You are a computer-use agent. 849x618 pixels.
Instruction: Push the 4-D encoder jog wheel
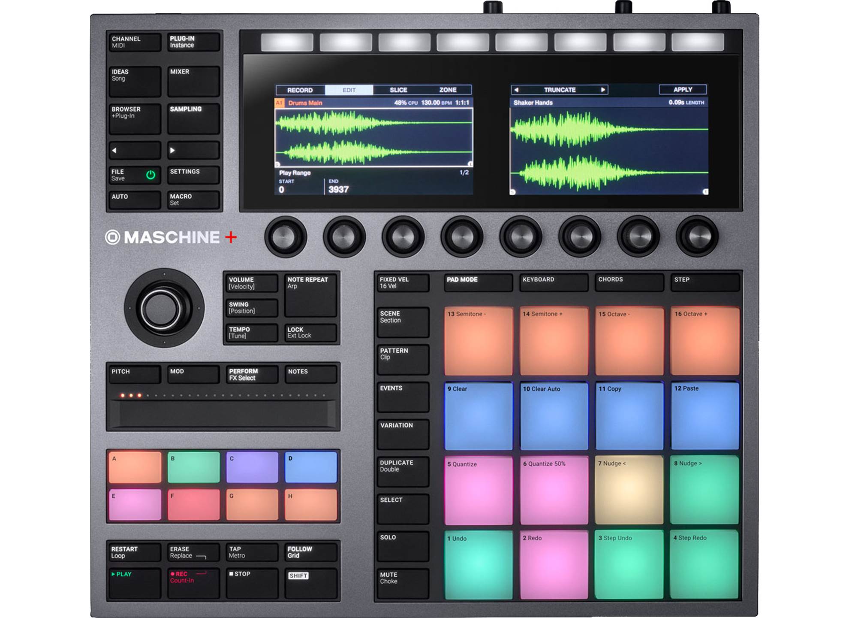pos(164,308)
